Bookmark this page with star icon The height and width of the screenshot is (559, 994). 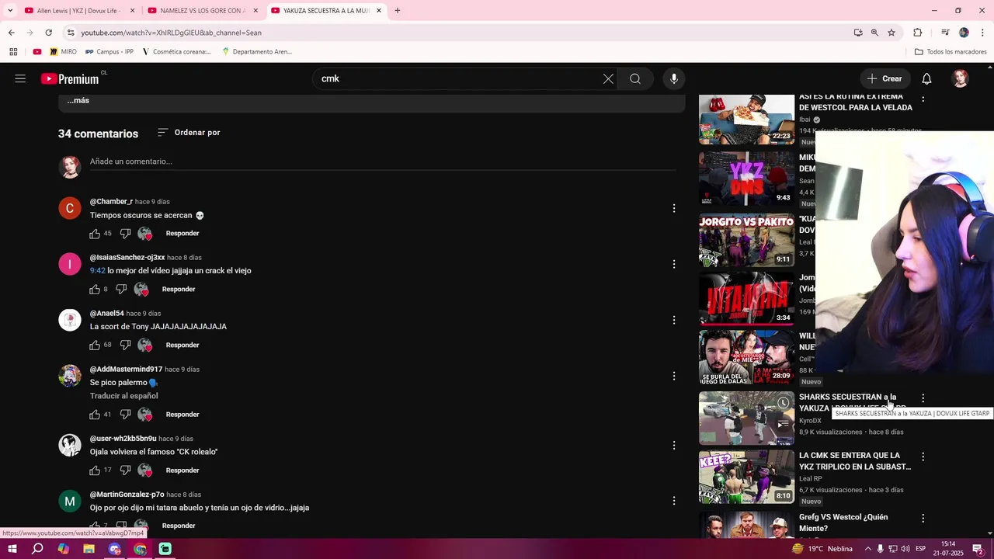pyautogui.click(x=891, y=33)
